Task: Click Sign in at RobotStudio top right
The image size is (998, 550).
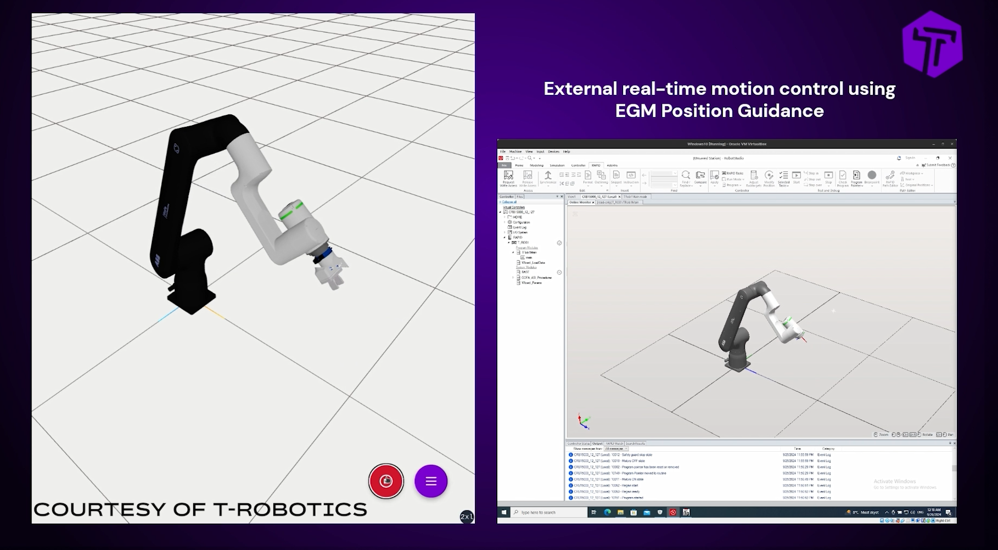Action: pos(910,158)
